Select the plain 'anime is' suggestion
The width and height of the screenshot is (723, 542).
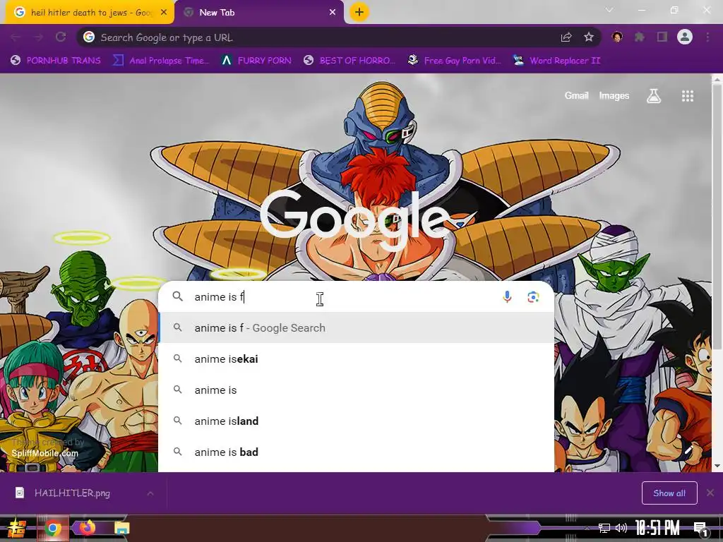(357, 390)
